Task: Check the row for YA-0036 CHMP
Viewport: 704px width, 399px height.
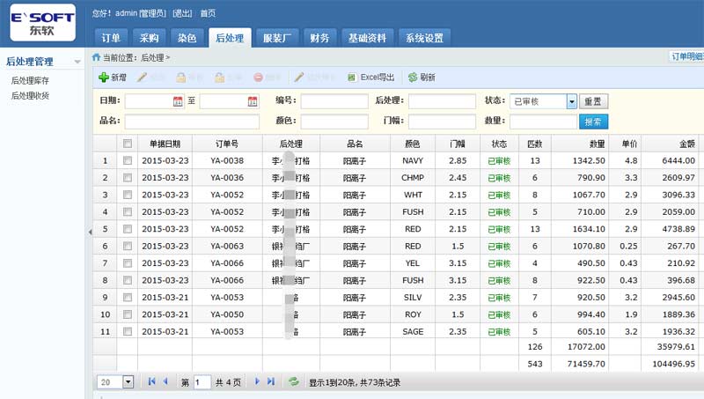Action: pos(128,178)
